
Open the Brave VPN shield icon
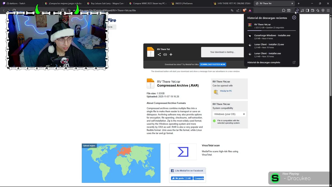pyautogui.click(x=323, y=10)
